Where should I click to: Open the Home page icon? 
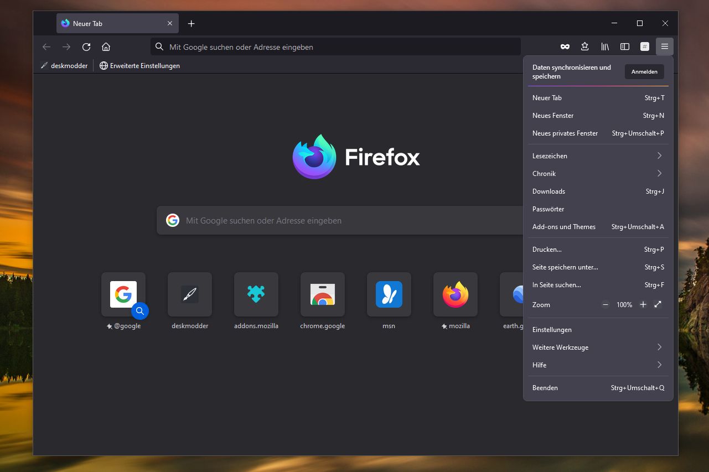[106, 47]
